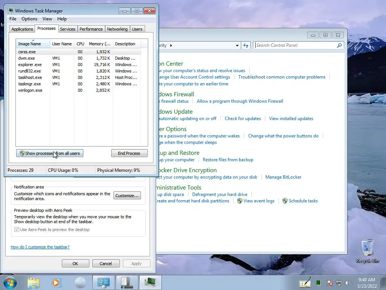Open Restore files from backup link

[228, 160]
